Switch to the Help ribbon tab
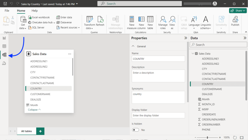 [x=35, y=11]
